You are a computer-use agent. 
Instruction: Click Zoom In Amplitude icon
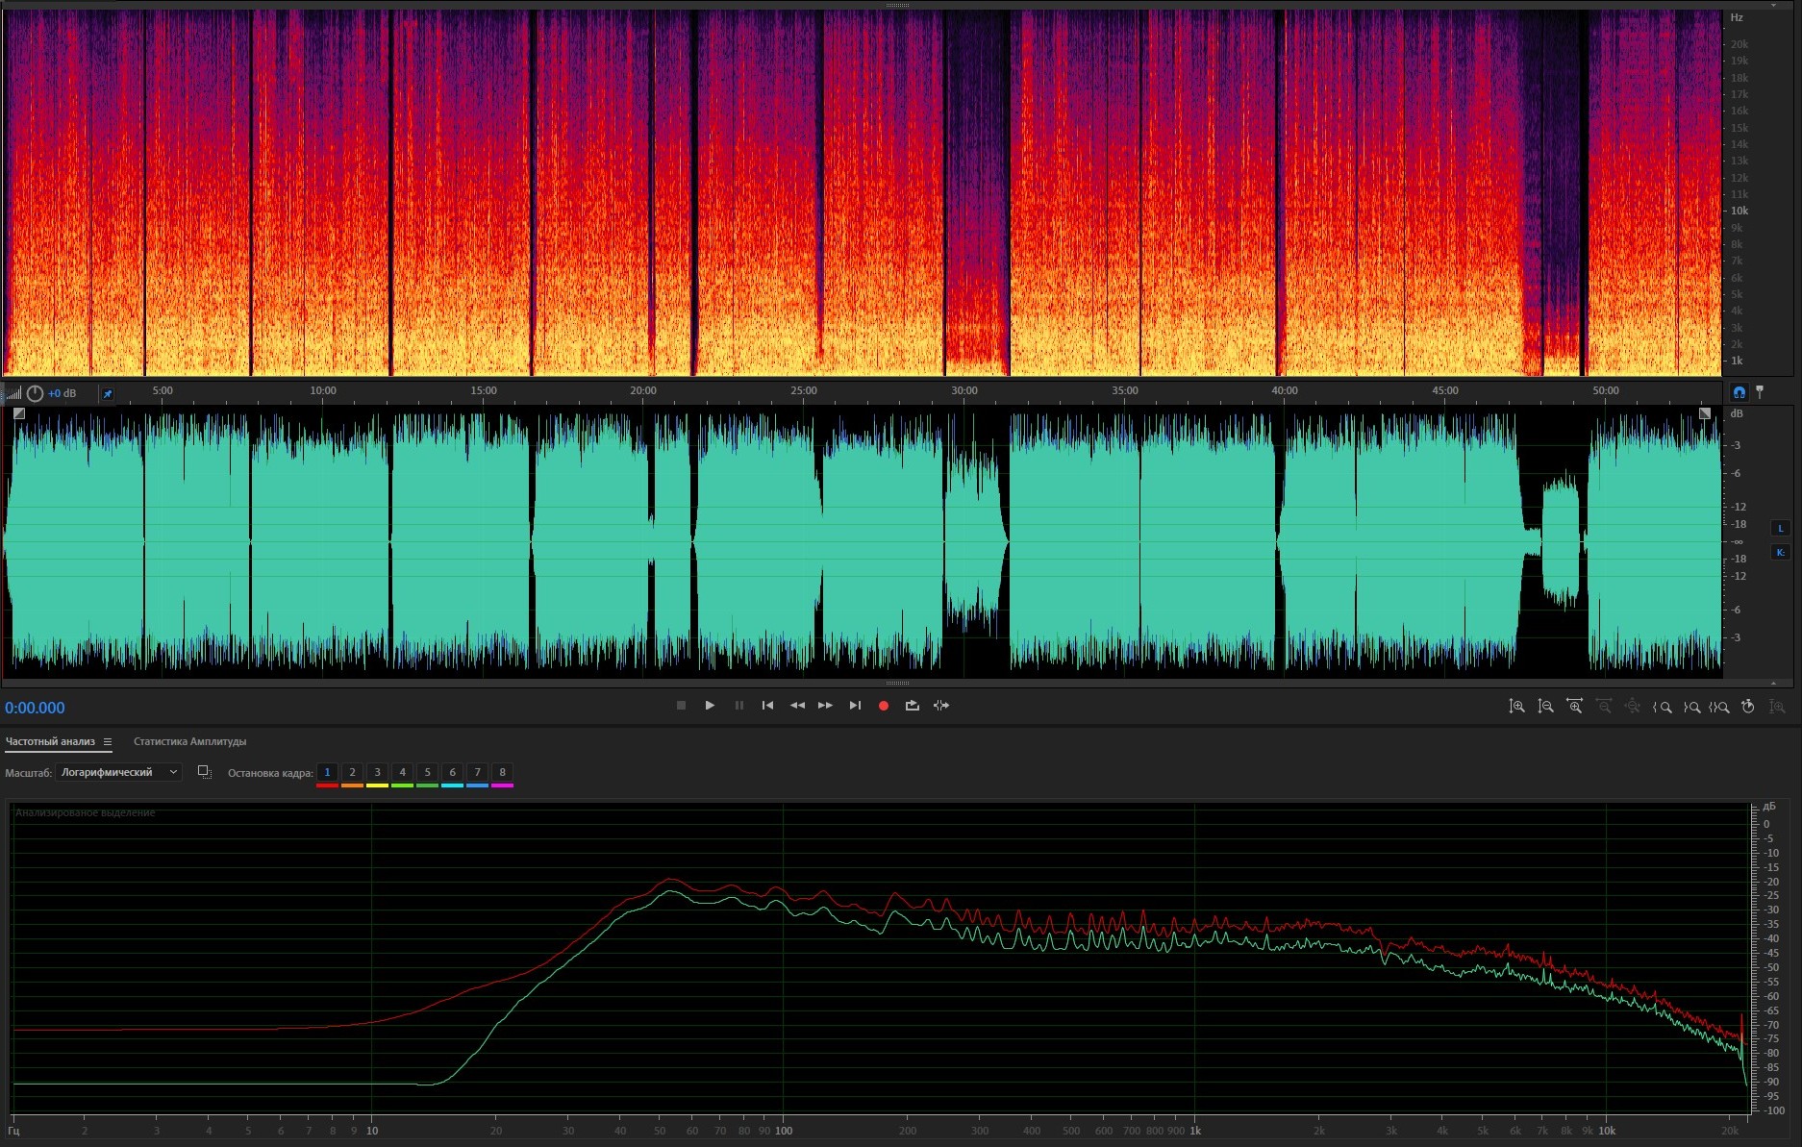pos(1516,707)
